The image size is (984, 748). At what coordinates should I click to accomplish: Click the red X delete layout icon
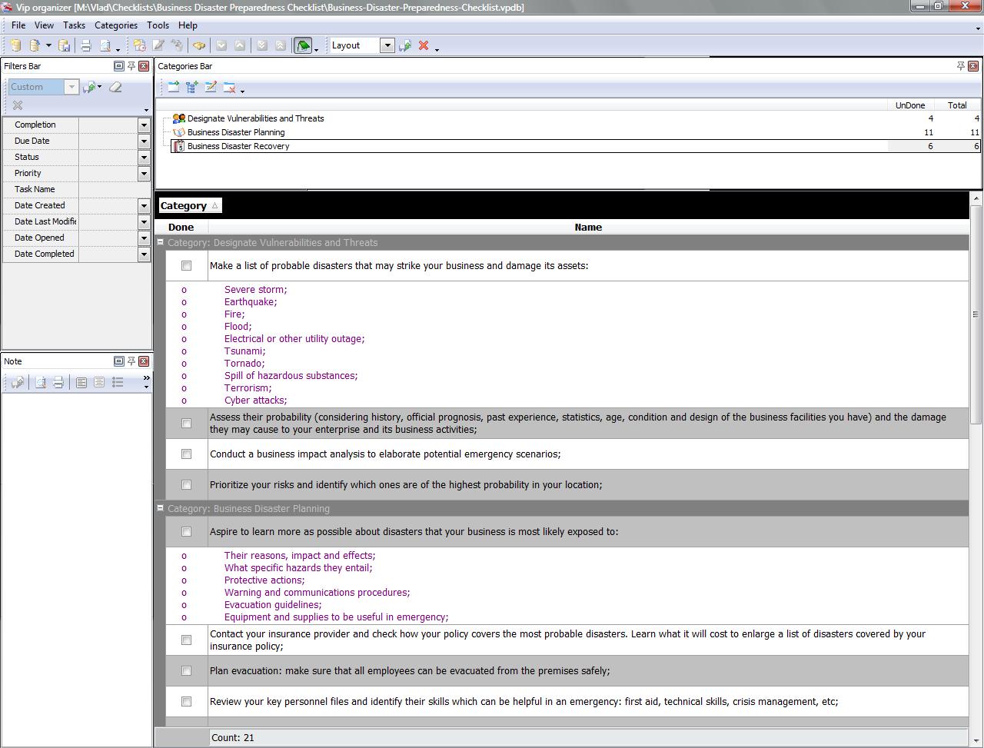click(x=424, y=46)
